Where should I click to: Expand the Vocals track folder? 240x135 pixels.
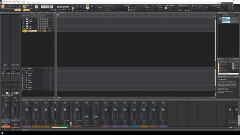pos(23,19)
